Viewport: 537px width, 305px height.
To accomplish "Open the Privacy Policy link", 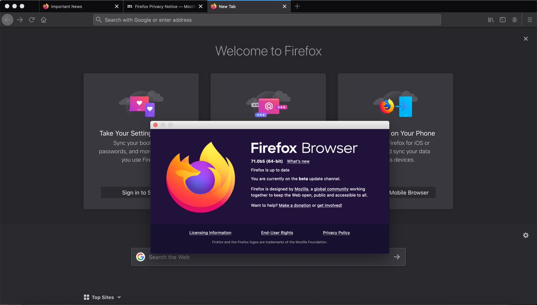I will [337, 233].
